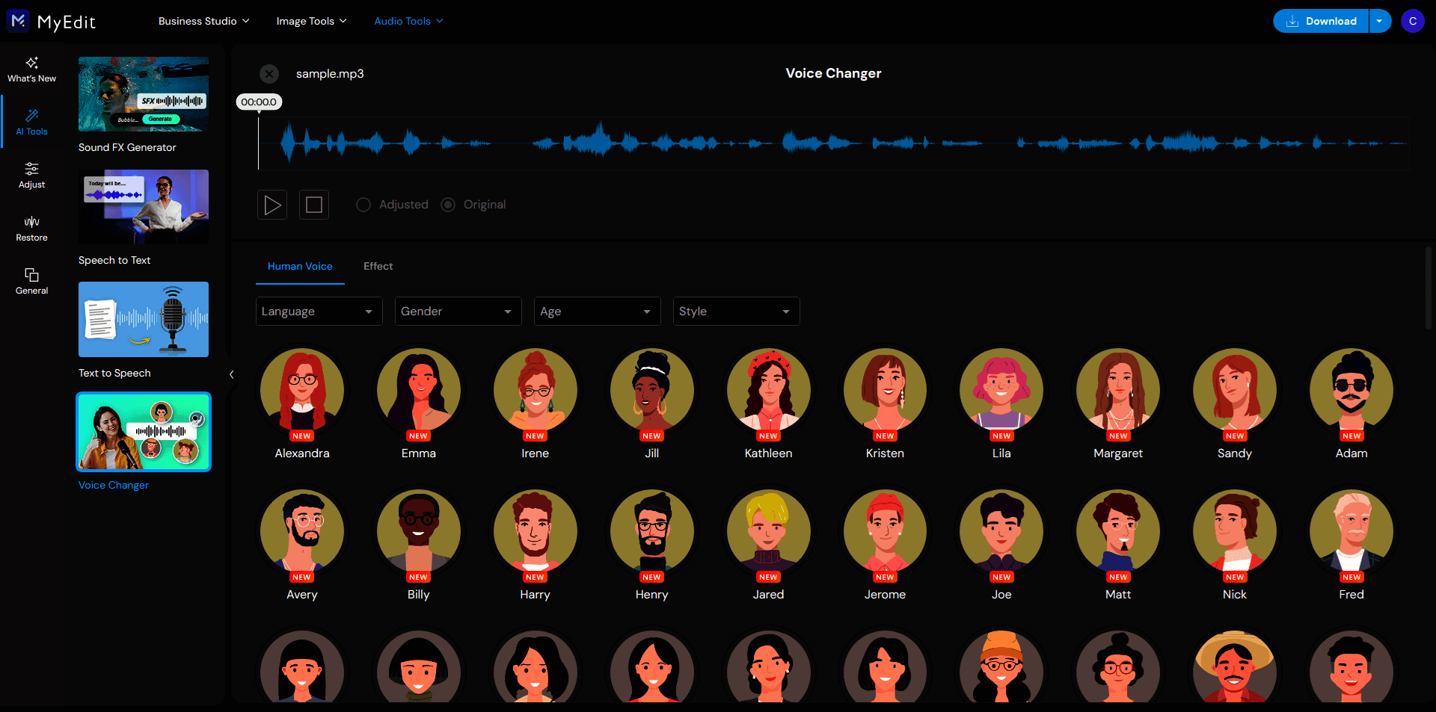This screenshot has height=712, width=1436.
Task: Open the Restore tools panel
Action: point(31,229)
